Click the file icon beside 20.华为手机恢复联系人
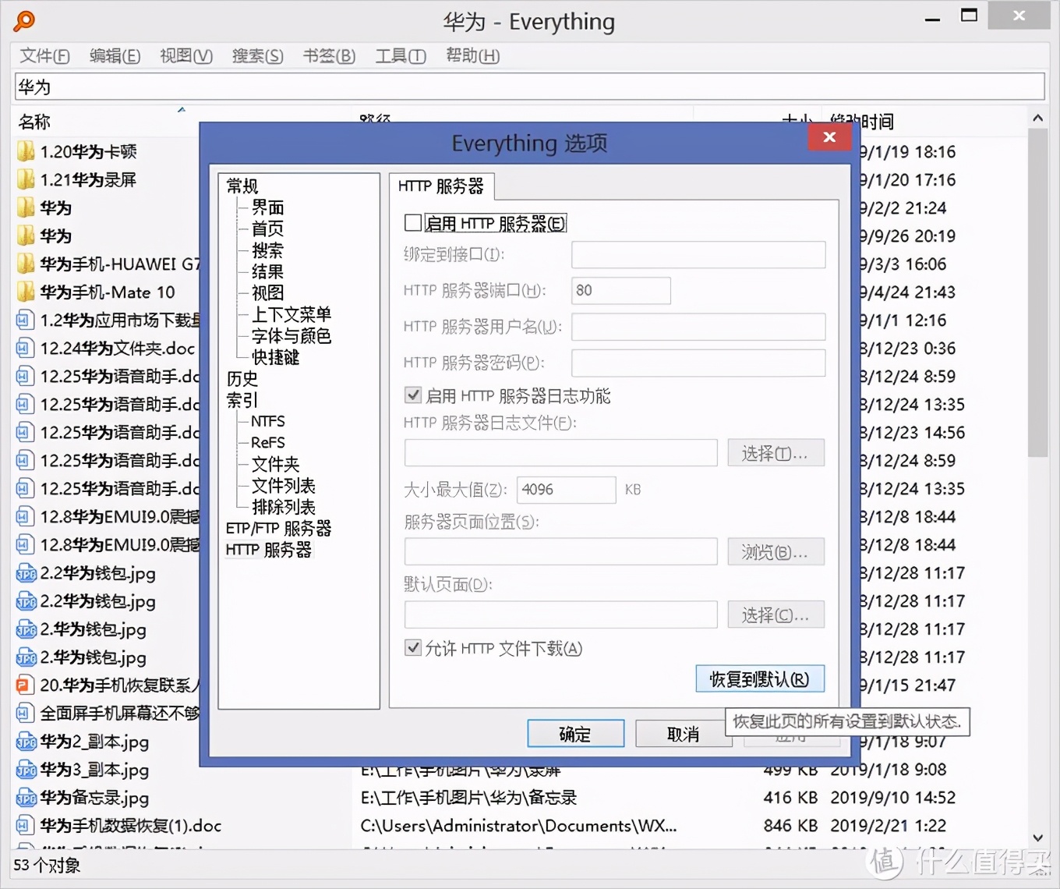Screen dimensions: 1060x889 (x=26, y=685)
